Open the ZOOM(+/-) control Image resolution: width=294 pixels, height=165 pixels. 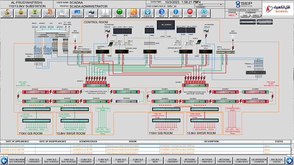pyautogui.click(x=63, y=13)
